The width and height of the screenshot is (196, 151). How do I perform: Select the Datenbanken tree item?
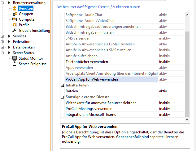pos(24,47)
